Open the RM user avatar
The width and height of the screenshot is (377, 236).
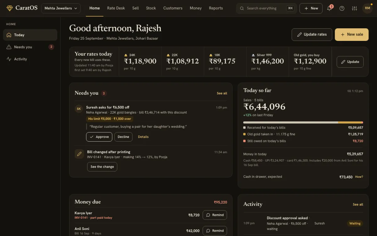tap(368, 8)
